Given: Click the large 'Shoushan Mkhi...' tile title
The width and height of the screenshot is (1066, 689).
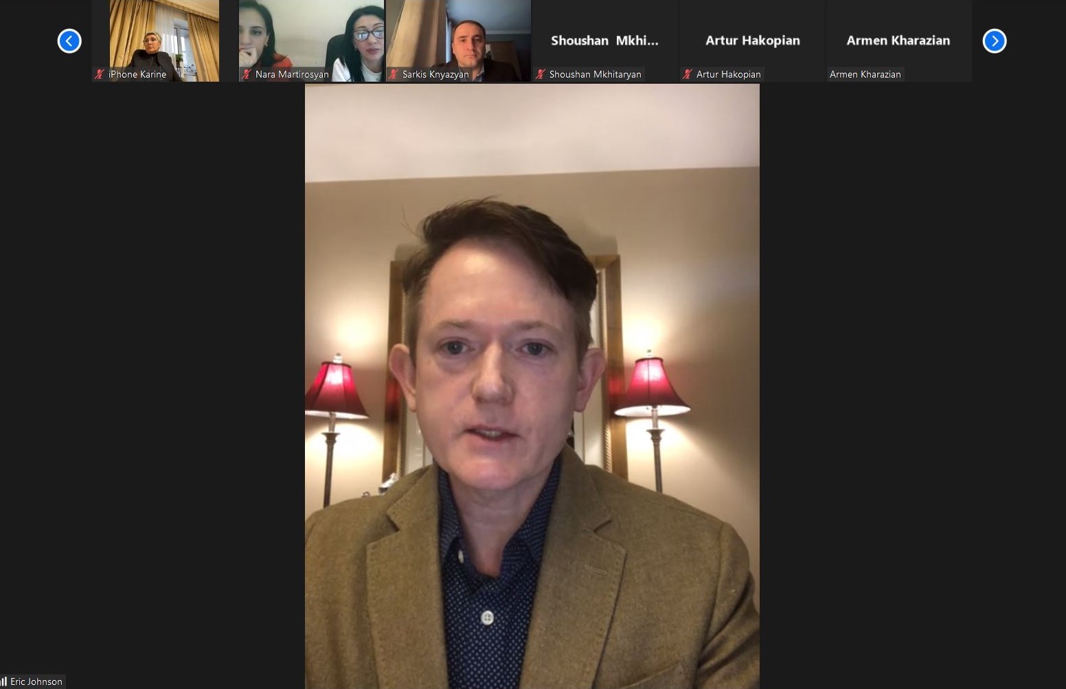Looking at the screenshot, I should pos(604,40).
